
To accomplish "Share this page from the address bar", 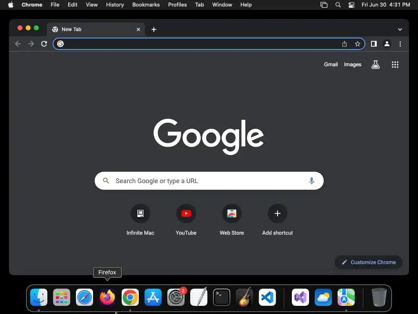I will click(345, 44).
